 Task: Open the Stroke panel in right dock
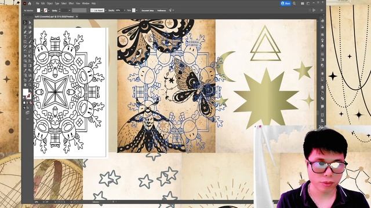(322, 54)
